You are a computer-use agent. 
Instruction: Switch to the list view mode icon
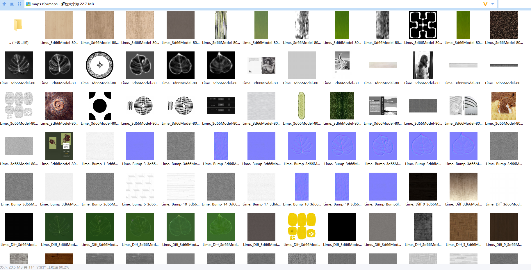tap(12, 4)
